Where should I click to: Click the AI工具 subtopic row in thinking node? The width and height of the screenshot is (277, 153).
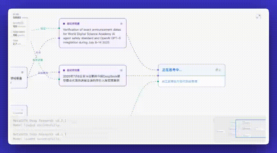pyautogui.click(x=192, y=82)
